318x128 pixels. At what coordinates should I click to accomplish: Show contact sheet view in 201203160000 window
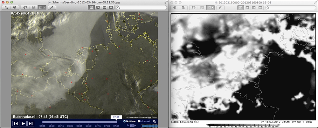pyautogui.click(x=260, y=8)
